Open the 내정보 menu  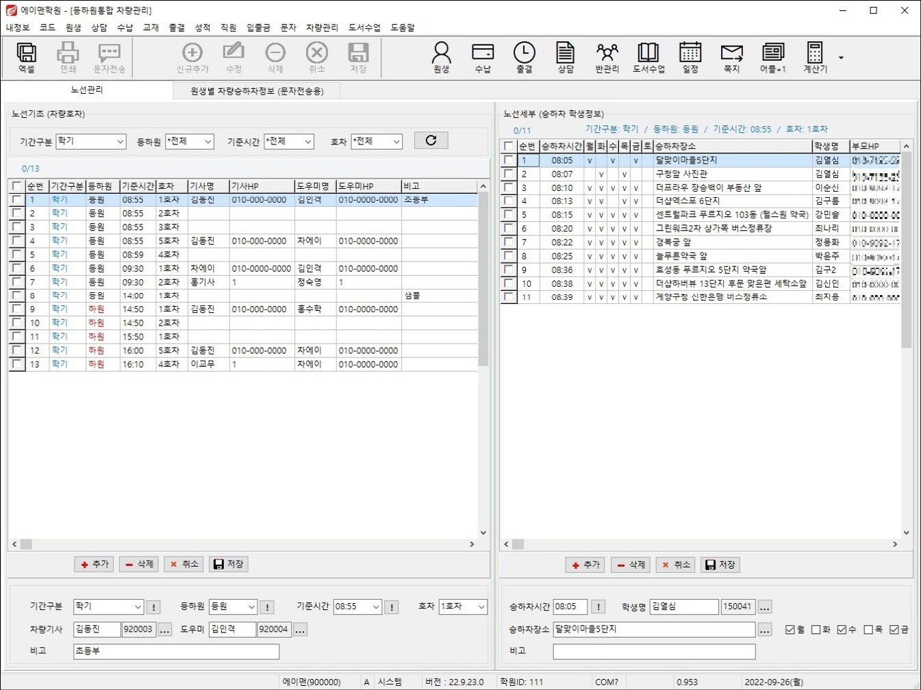click(x=18, y=27)
